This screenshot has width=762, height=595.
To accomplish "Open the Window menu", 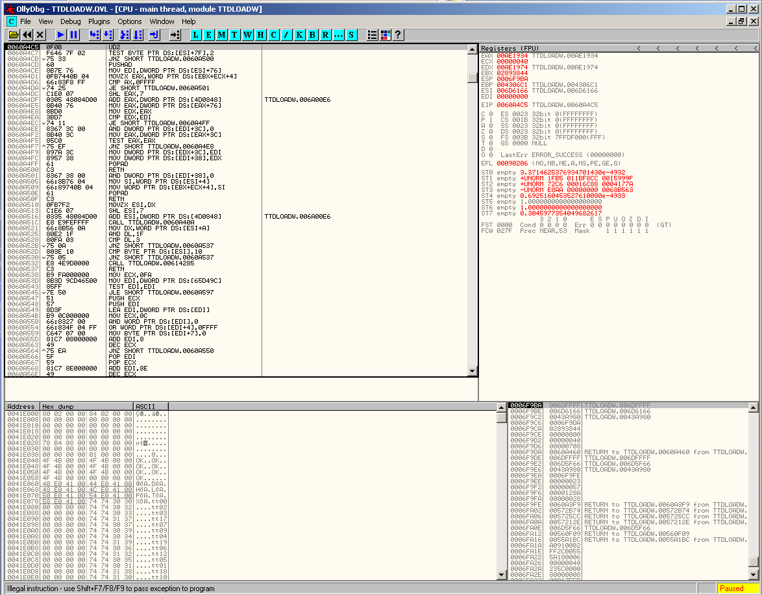I will pos(162,21).
